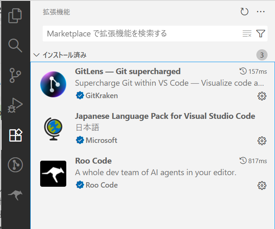This screenshot has height=229, width=275.
Task: Open the Roo Code kangaroo sidebar view
Action: [15, 195]
